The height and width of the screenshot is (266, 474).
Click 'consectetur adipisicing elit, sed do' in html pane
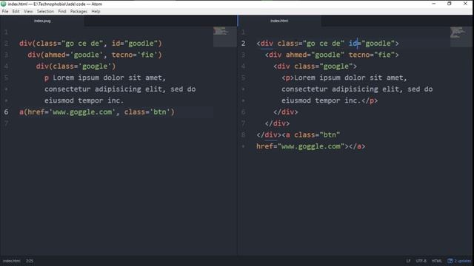(357, 89)
